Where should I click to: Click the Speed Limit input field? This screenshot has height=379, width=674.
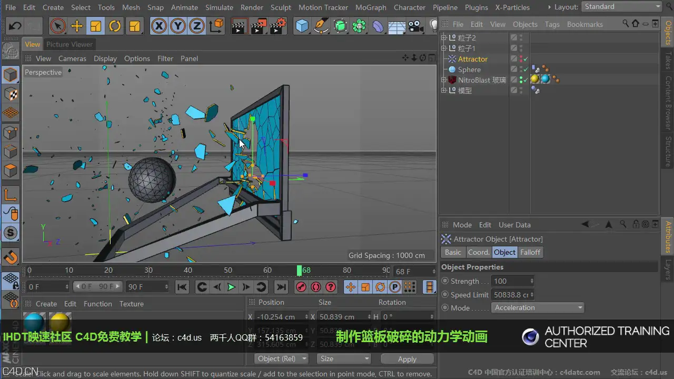pos(510,295)
